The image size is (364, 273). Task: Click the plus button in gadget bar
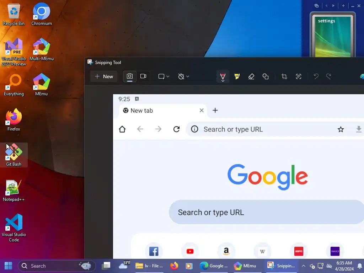[343, 6]
